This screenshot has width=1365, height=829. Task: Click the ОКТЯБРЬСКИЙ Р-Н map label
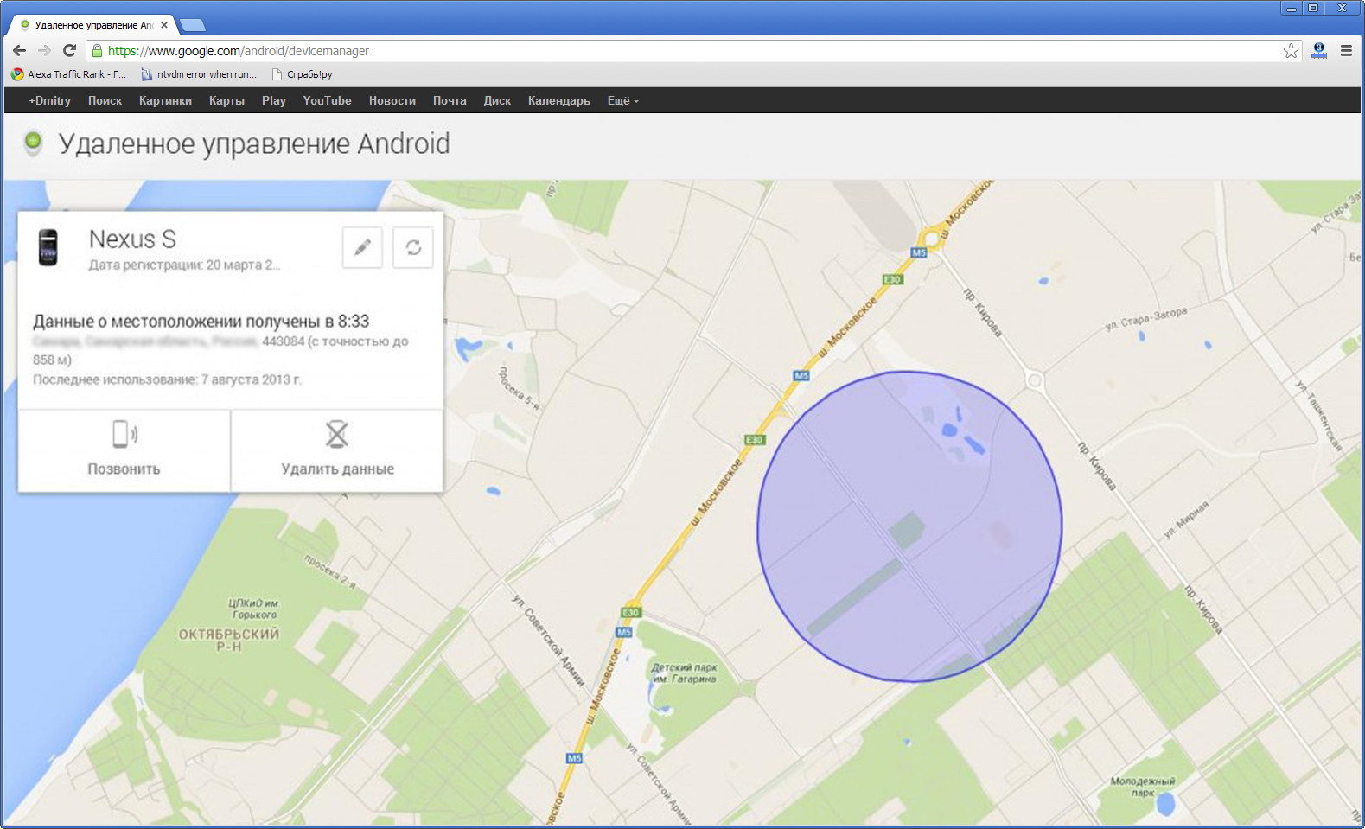click(229, 640)
